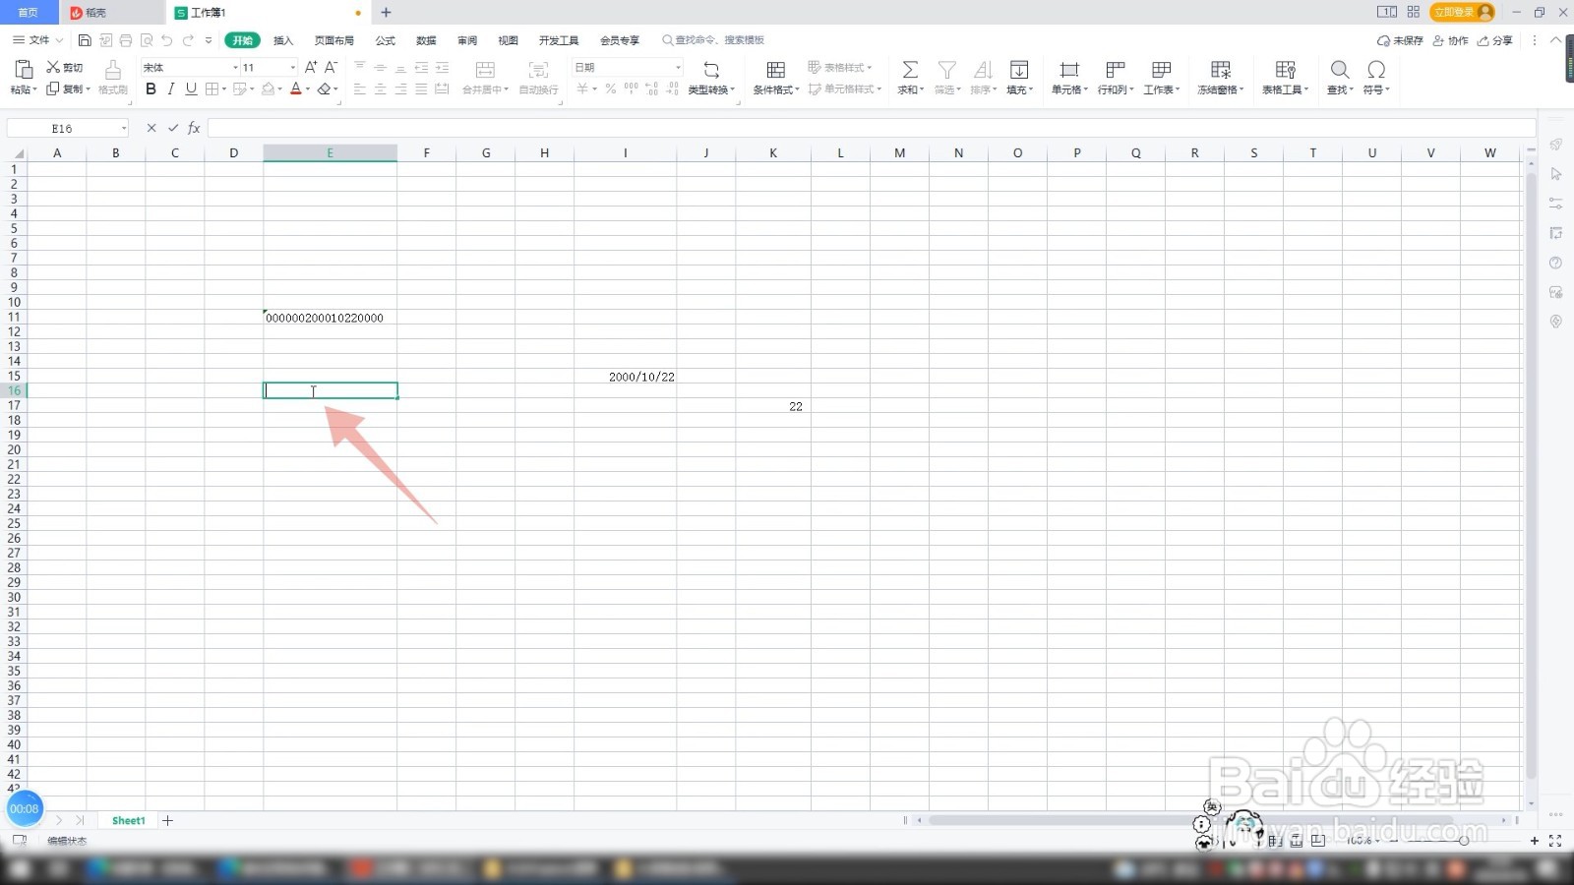The image size is (1574, 885).
Task: Open the File (文件) menu
Action: click(37, 40)
